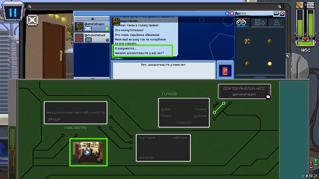
Task: Select the upper-right brown camera dot
Action: (270, 41)
